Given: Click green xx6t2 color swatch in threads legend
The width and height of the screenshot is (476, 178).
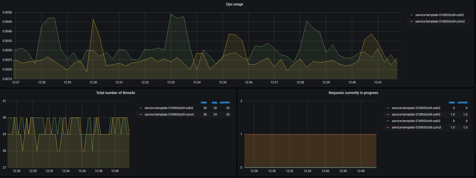Looking at the screenshot, I should pos(141,108).
